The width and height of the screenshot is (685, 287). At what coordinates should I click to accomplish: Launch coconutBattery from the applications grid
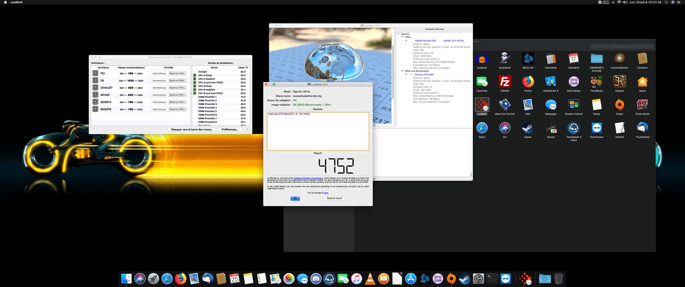tap(619, 59)
